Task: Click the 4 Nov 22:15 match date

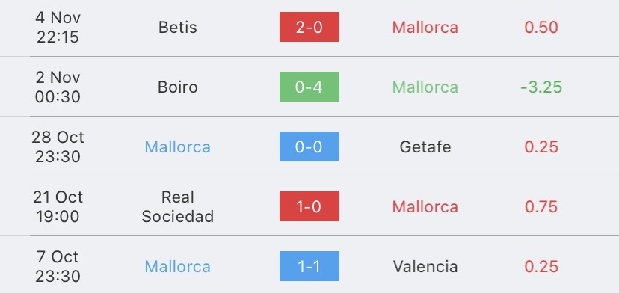Action: point(58,27)
